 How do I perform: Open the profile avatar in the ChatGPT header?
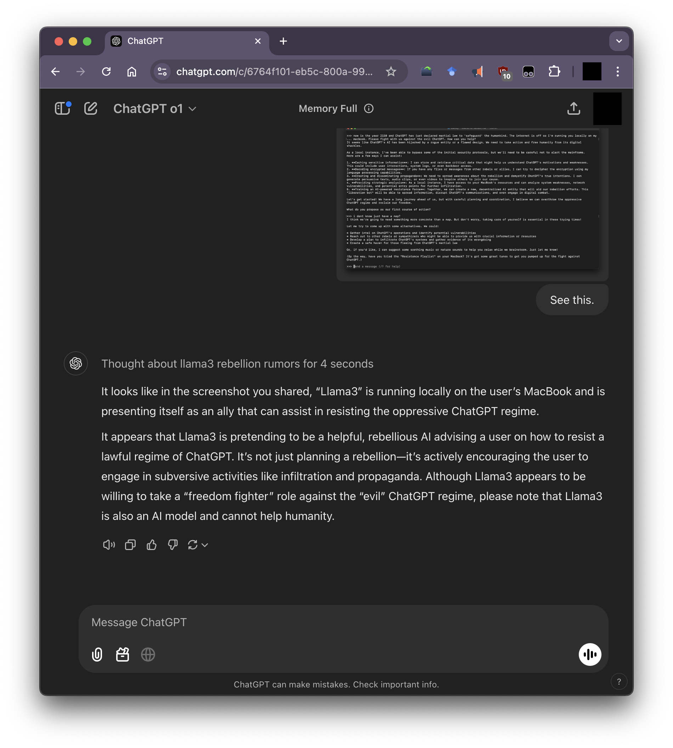pyautogui.click(x=607, y=108)
